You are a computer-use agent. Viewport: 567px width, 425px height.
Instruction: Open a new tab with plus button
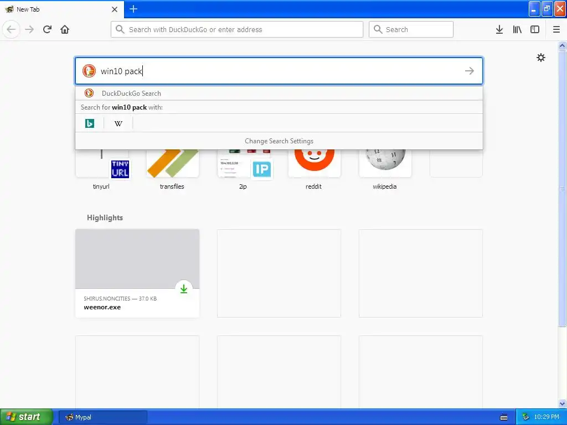[133, 9]
